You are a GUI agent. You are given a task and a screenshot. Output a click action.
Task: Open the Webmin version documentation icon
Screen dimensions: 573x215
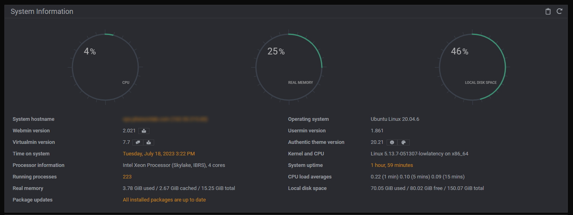[x=144, y=131]
